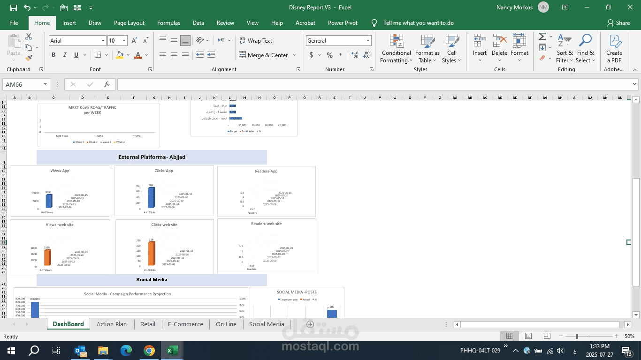Open the Social Media sheet tab
This screenshot has width=641, height=360.
point(267,324)
